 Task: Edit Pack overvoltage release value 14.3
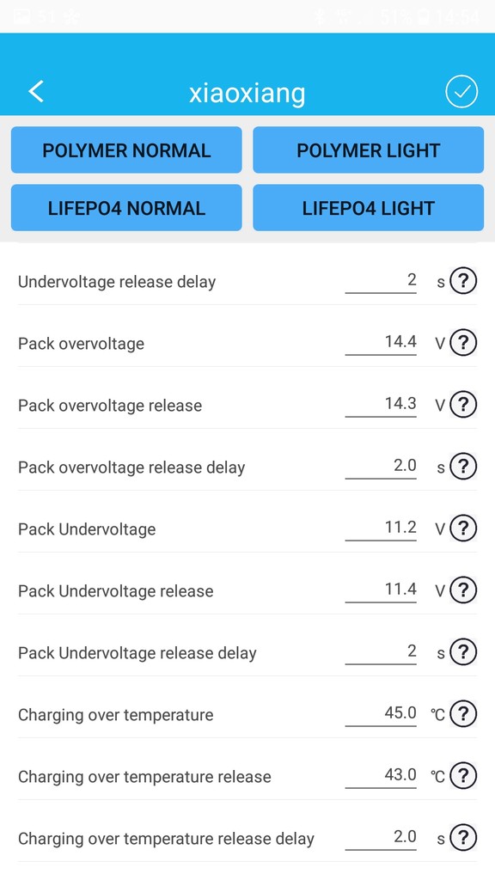pyautogui.click(x=381, y=404)
